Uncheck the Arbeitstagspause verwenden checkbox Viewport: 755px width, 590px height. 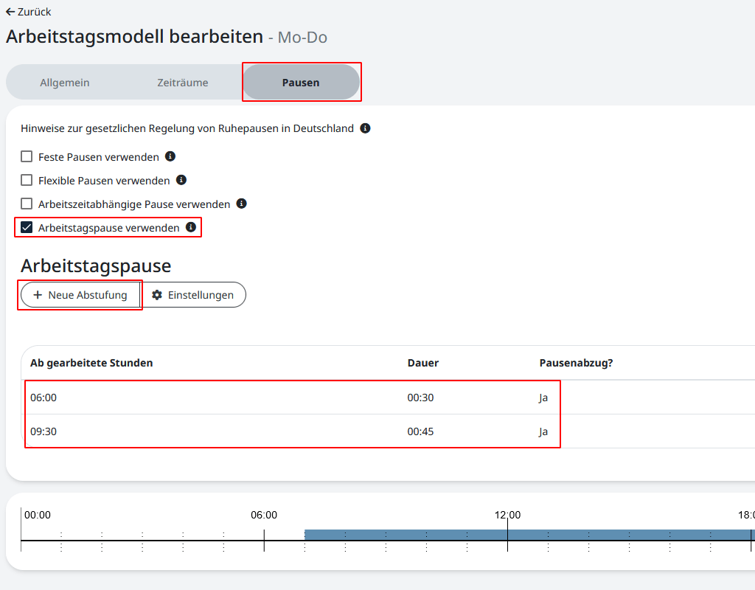click(x=27, y=228)
